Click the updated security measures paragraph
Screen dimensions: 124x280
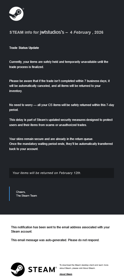pos(61,122)
